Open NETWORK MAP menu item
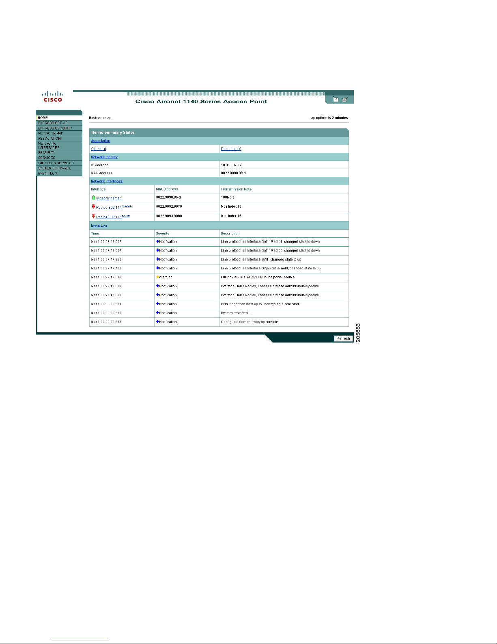The height and width of the screenshot is (644, 497). pos(60,133)
